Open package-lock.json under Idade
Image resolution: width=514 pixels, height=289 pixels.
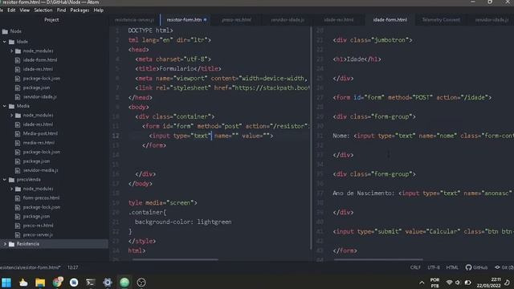click(41, 79)
